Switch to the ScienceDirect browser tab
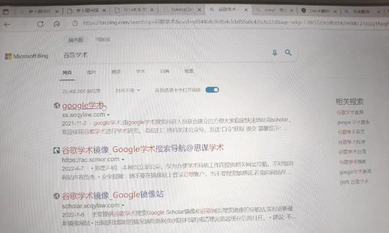Screen dimensions: 389x233 point(181,10)
